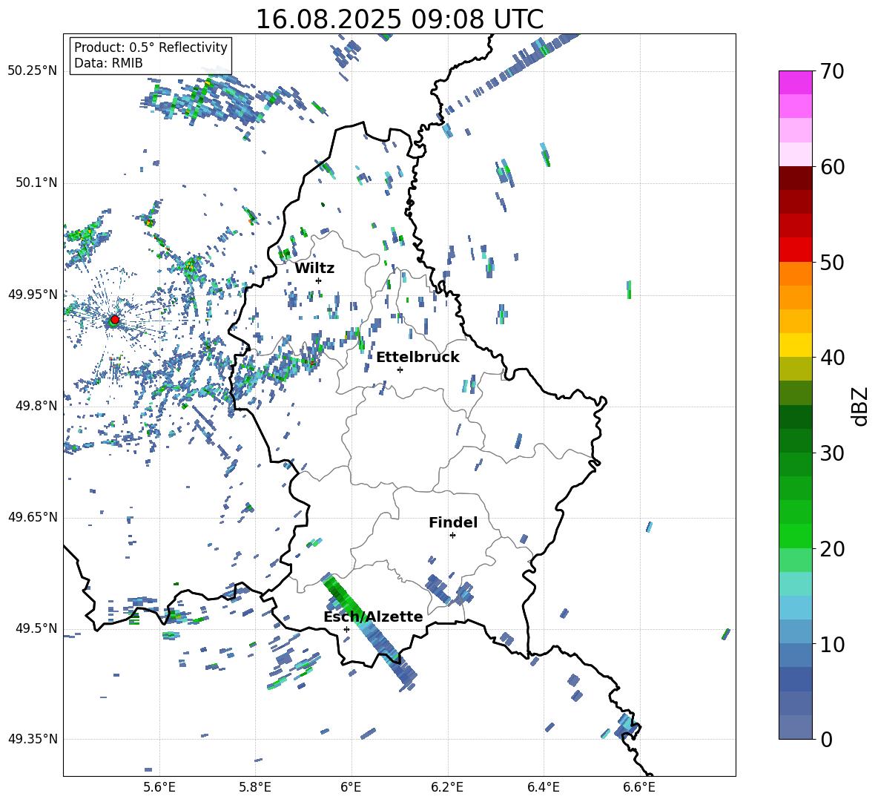
Task: Click the 6.2°E longitude tick label
Action: pos(447,787)
